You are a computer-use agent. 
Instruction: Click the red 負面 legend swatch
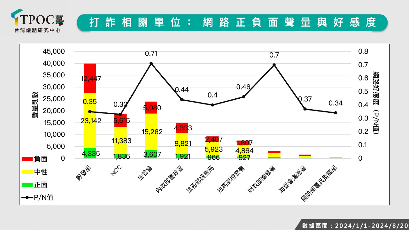pyautogui.click(x=27, y=159)
